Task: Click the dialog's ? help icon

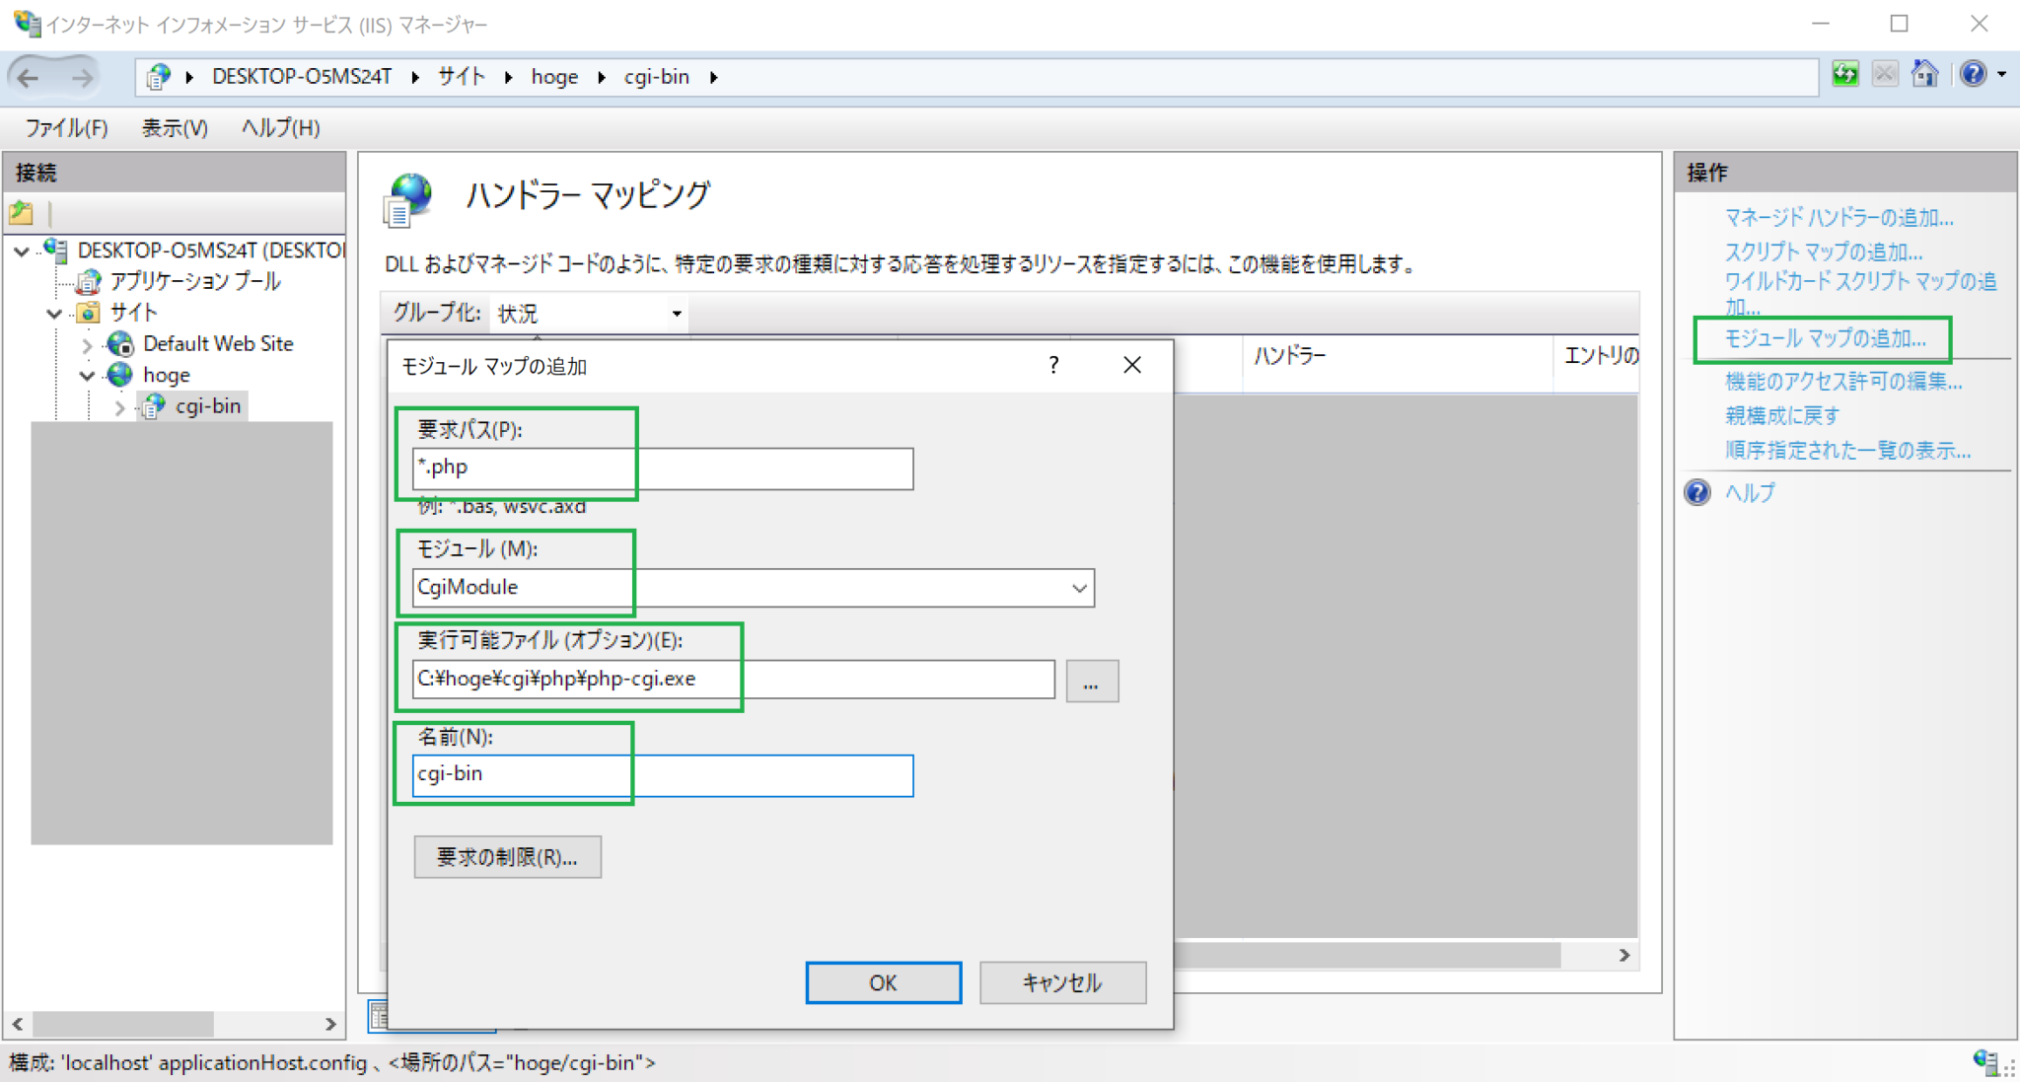Action: tap(1053, 365)
